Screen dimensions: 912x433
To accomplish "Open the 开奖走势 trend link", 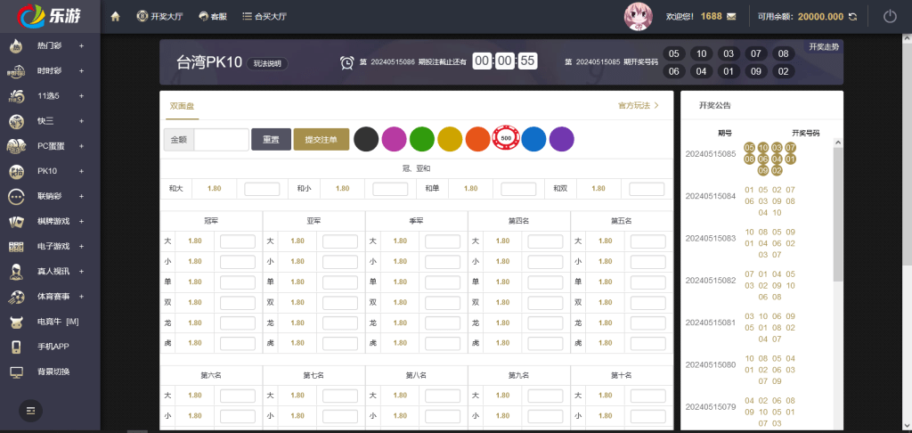I will tap(824, 46).
